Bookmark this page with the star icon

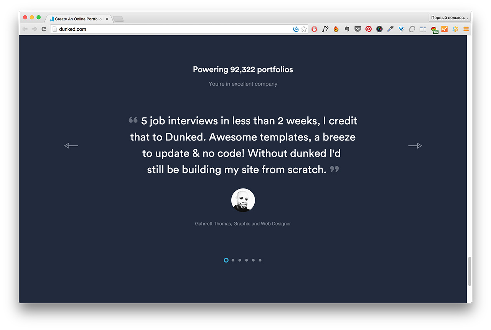(x=304, y=29)
